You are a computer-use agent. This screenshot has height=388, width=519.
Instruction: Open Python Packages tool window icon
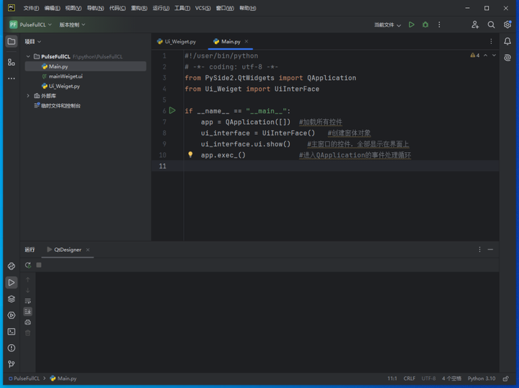(12, 266)
